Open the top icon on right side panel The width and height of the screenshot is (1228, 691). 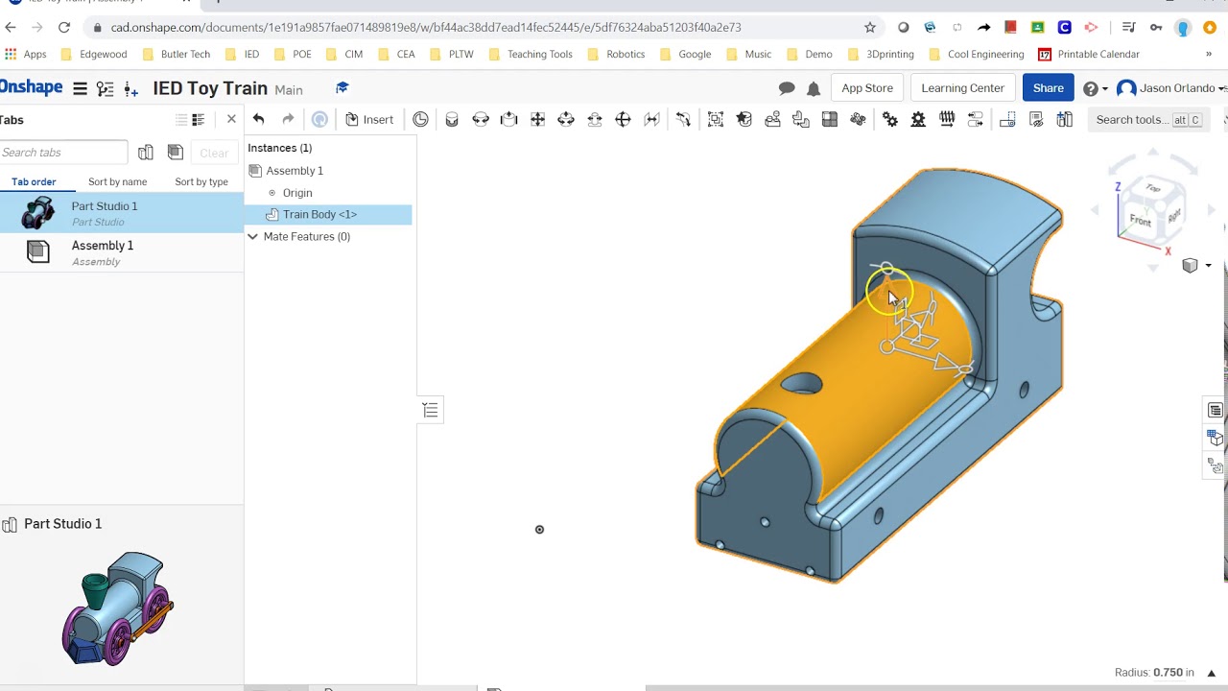1216,411
